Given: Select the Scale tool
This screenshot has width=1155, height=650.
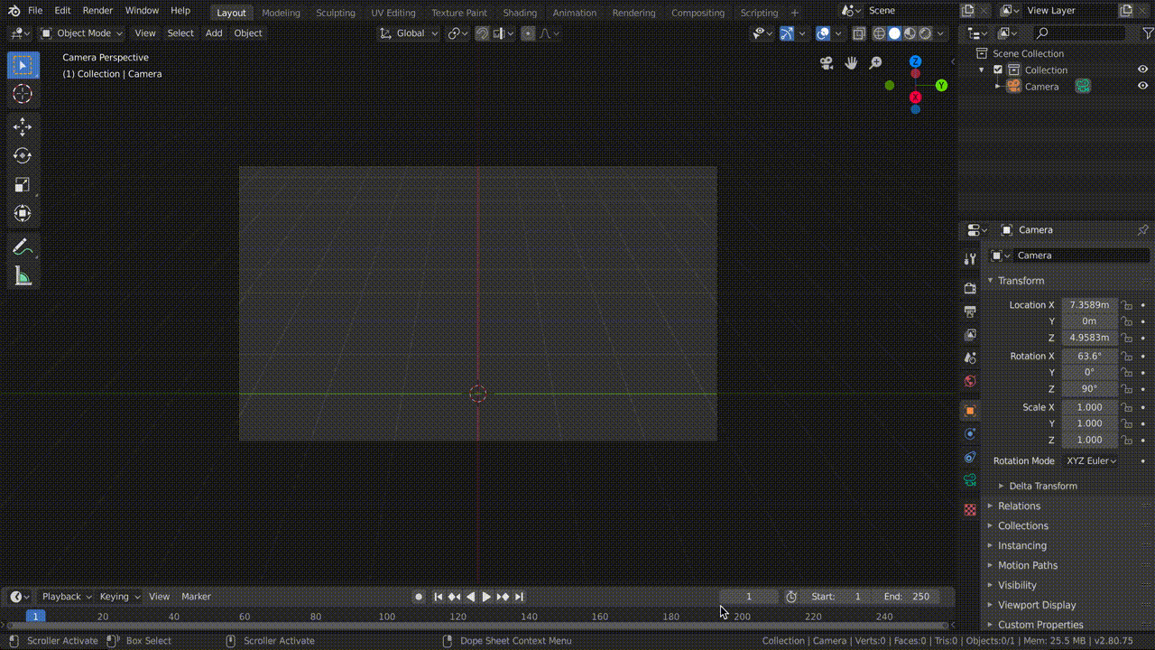Looking at the screenshot, I should coord(23,185).
